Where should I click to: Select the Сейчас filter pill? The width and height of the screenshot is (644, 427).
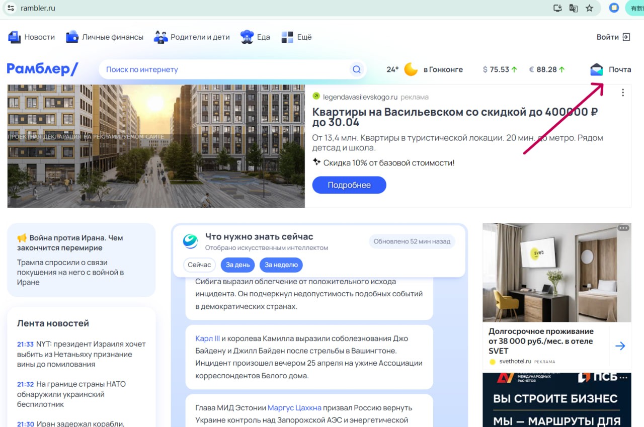(199, 265)
